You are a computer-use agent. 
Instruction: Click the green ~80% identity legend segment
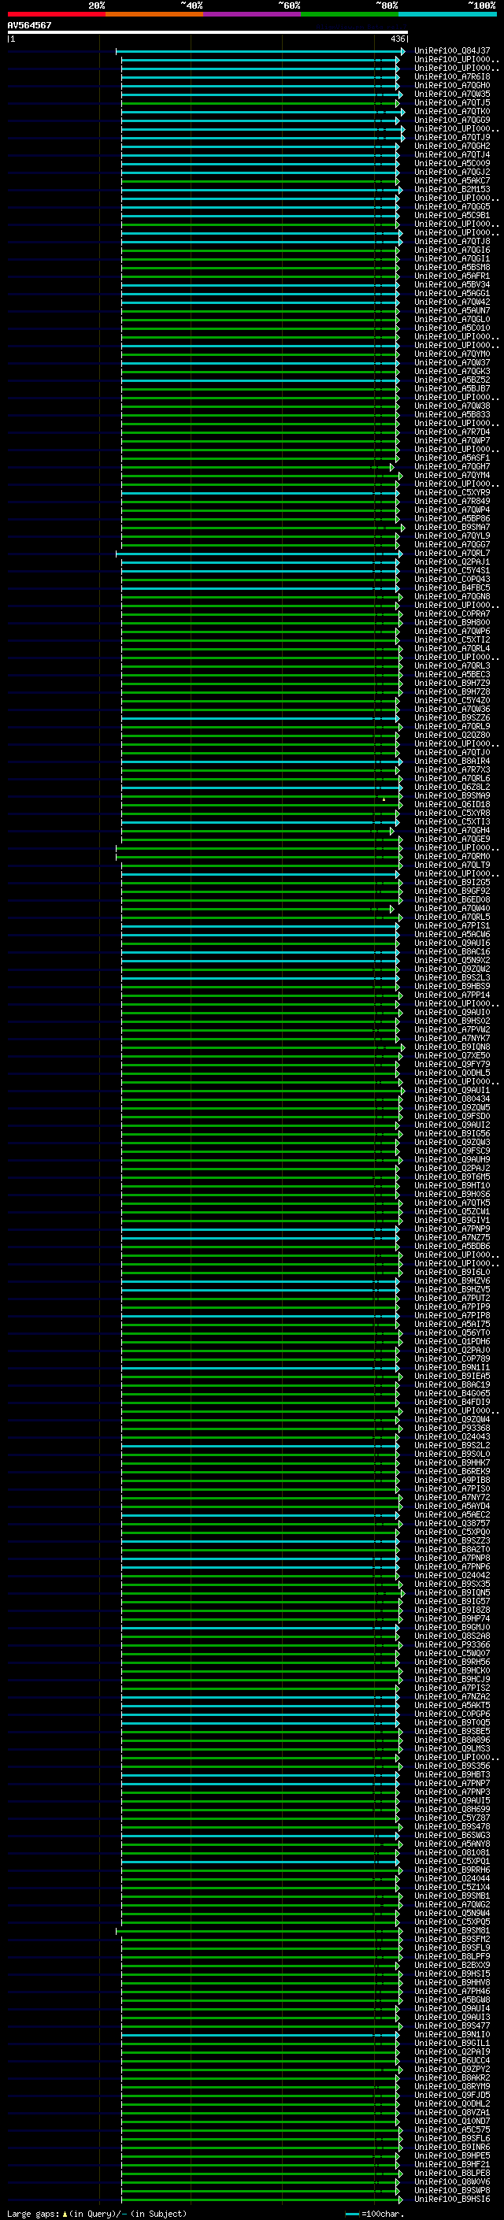(x=350, y=14)
